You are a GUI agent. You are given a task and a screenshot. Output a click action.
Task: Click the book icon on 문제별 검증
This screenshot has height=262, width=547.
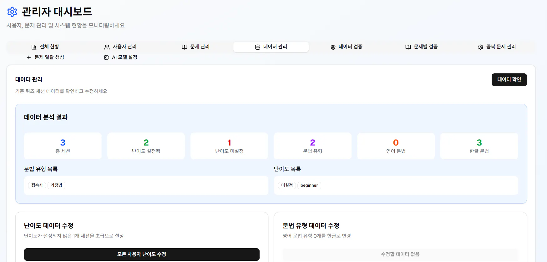click(x=408, y=47)
